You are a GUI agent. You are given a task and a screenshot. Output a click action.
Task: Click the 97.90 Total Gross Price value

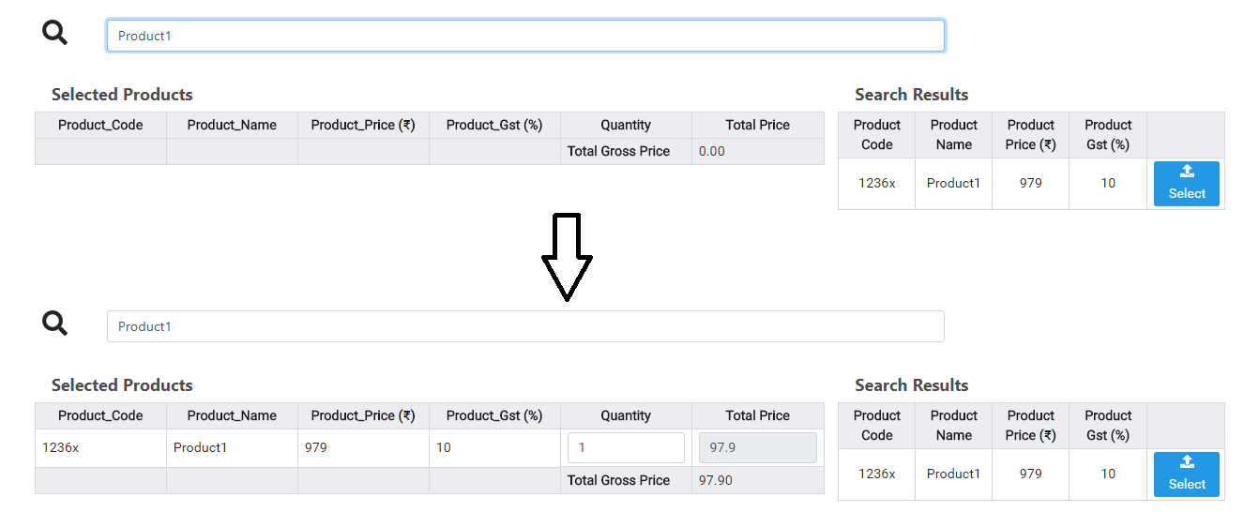(716, 480)
